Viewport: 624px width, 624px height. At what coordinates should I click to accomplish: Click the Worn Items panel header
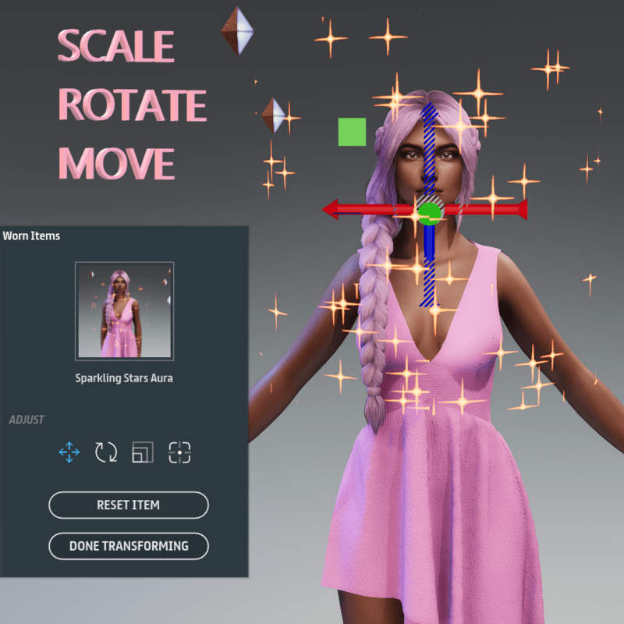tap(32, 235)
